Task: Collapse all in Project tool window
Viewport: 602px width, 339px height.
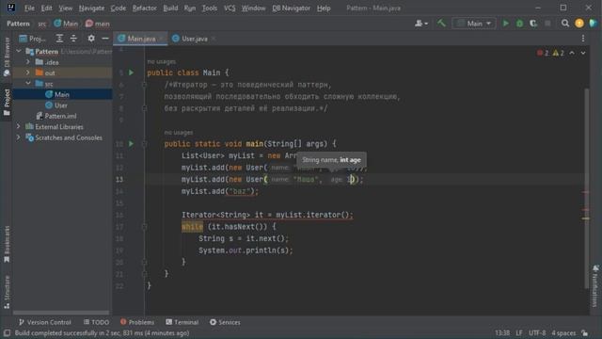Action: coord(73,39)
